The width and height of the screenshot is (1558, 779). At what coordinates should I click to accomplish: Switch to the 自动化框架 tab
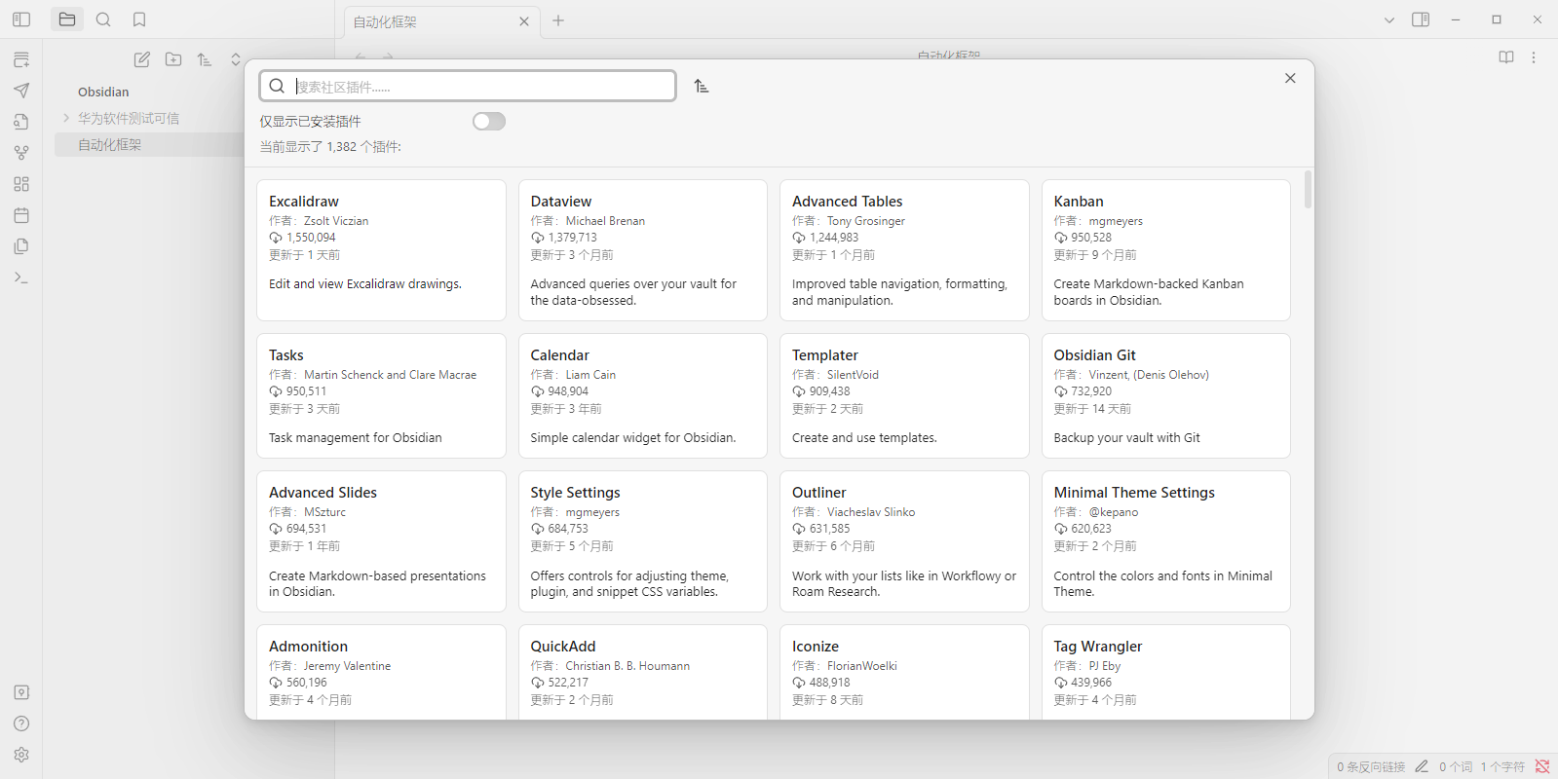[x=429, y=21]
